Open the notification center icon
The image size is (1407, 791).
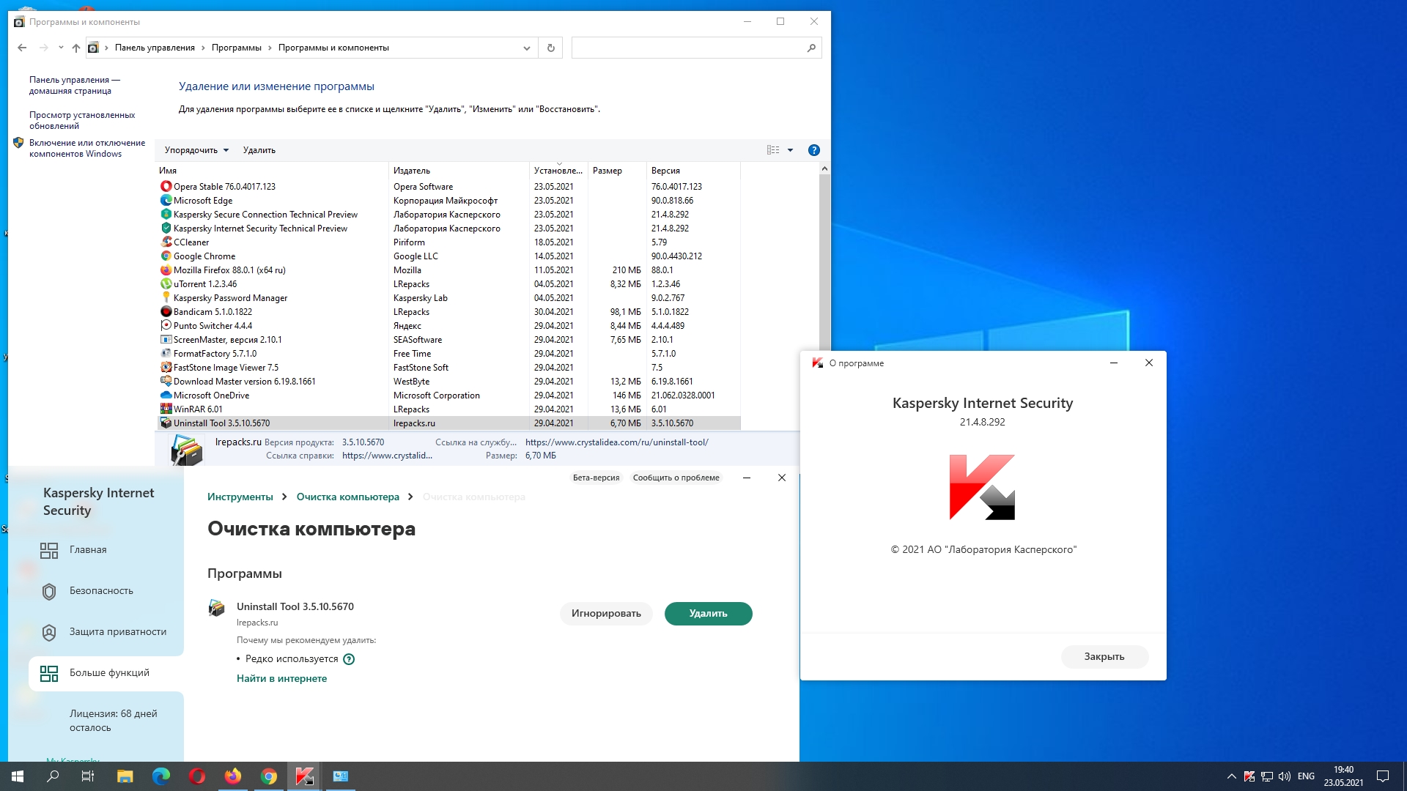point(1383,776)
